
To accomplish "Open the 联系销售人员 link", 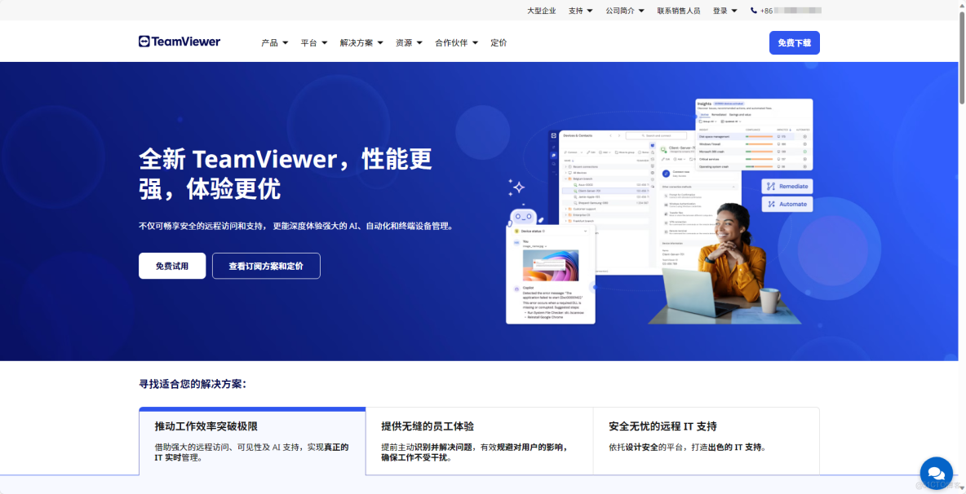I will [679, 10].
